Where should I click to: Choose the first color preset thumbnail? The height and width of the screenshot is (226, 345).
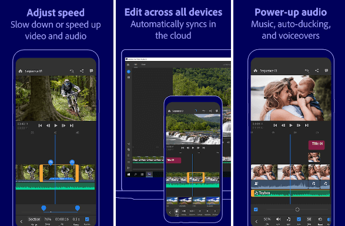172,201
